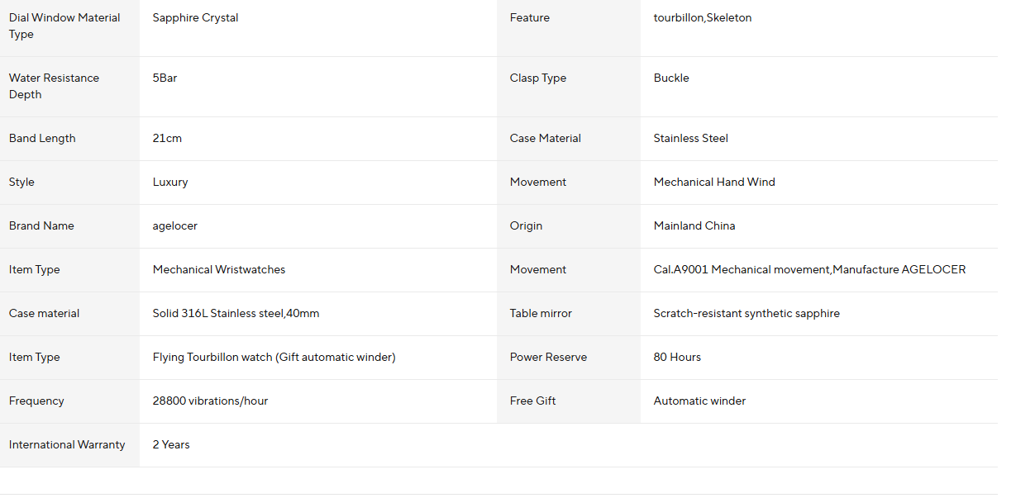Select the "2 Years" warranty value

pos(171,445)
